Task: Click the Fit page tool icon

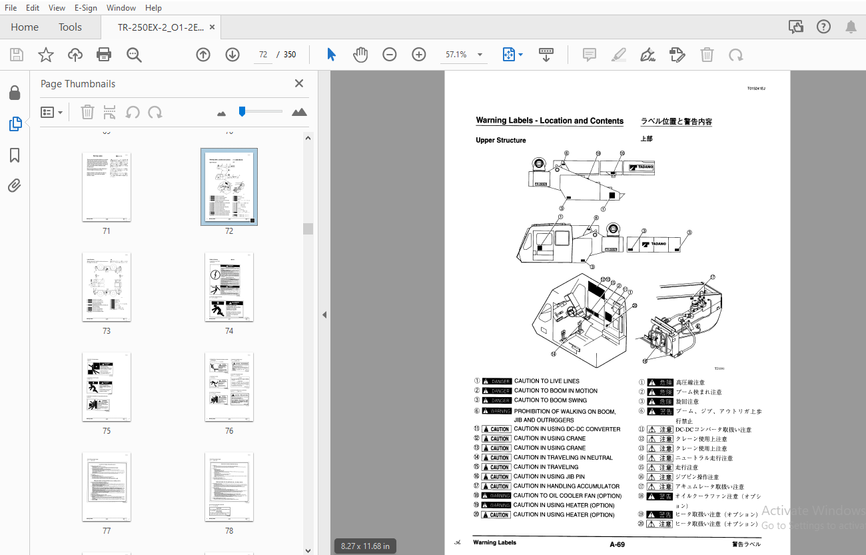Action: pyautogui.click(x=509, y=55)
